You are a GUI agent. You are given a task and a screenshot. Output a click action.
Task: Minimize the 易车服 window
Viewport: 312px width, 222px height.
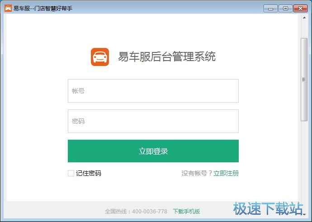coord(270,9)
